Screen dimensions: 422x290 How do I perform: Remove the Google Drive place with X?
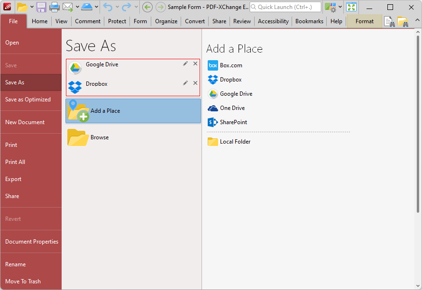tap(195, 63)
